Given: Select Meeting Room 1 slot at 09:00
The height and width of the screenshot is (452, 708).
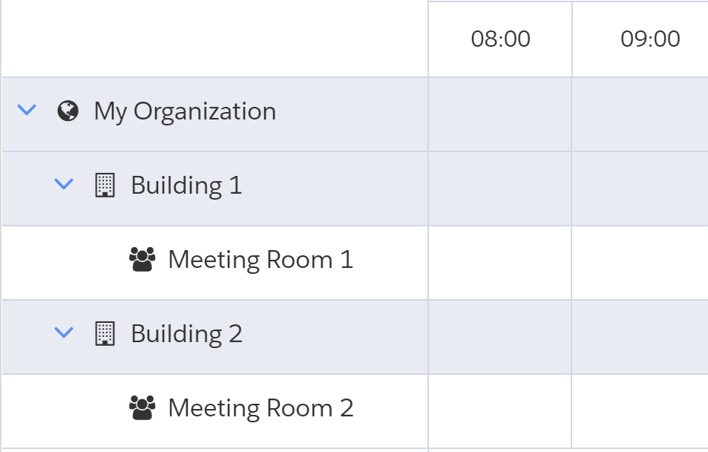Looking at the screenshot, I should pyautogui.click(x=640, y=263).
